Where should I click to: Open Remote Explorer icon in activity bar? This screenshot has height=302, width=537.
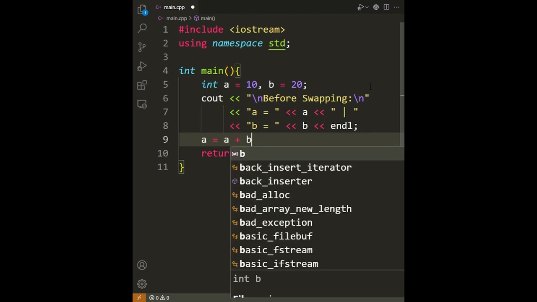tap(142, 104)
